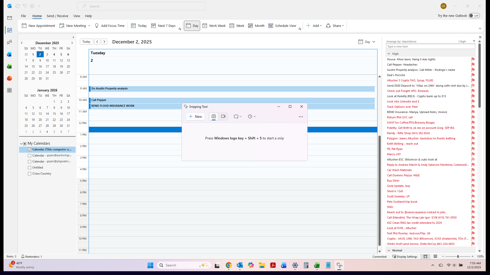Uncheck Calendar (This computer only) checkbox

[x=30, y=149]
